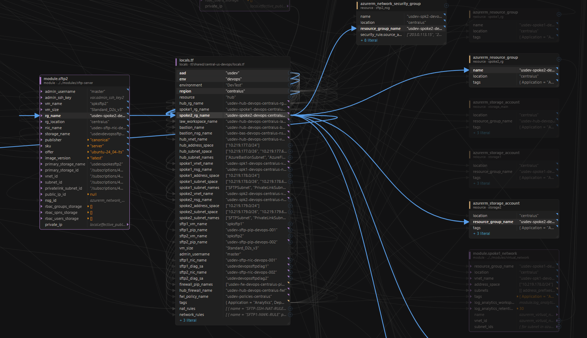Viewport: 587px width, 338px height.
Task: Expand vm_name row arrow in module.sftp2
Action: [42, 104]
